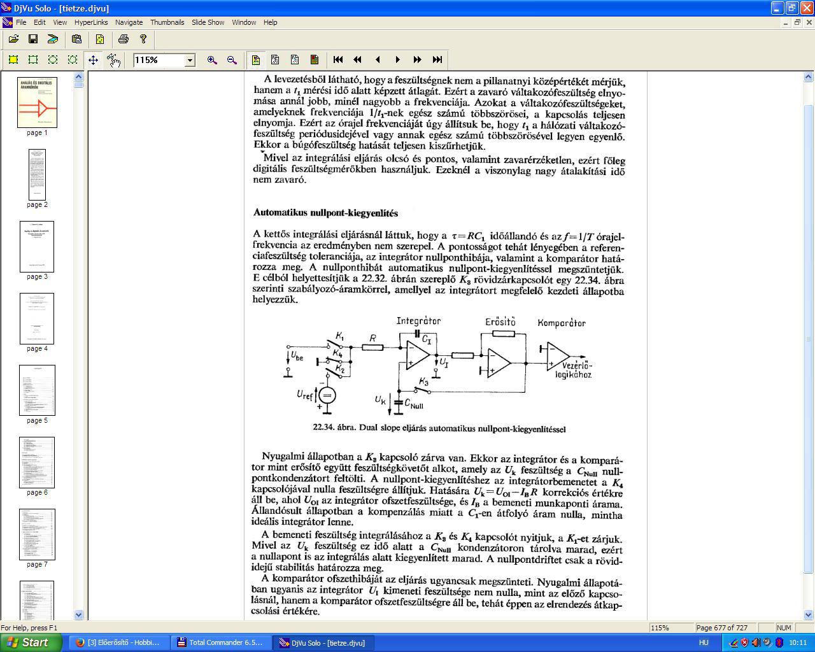
Task: Switch to the Firefox Előerősítő taskbar button
Action: tap(118, 642)
